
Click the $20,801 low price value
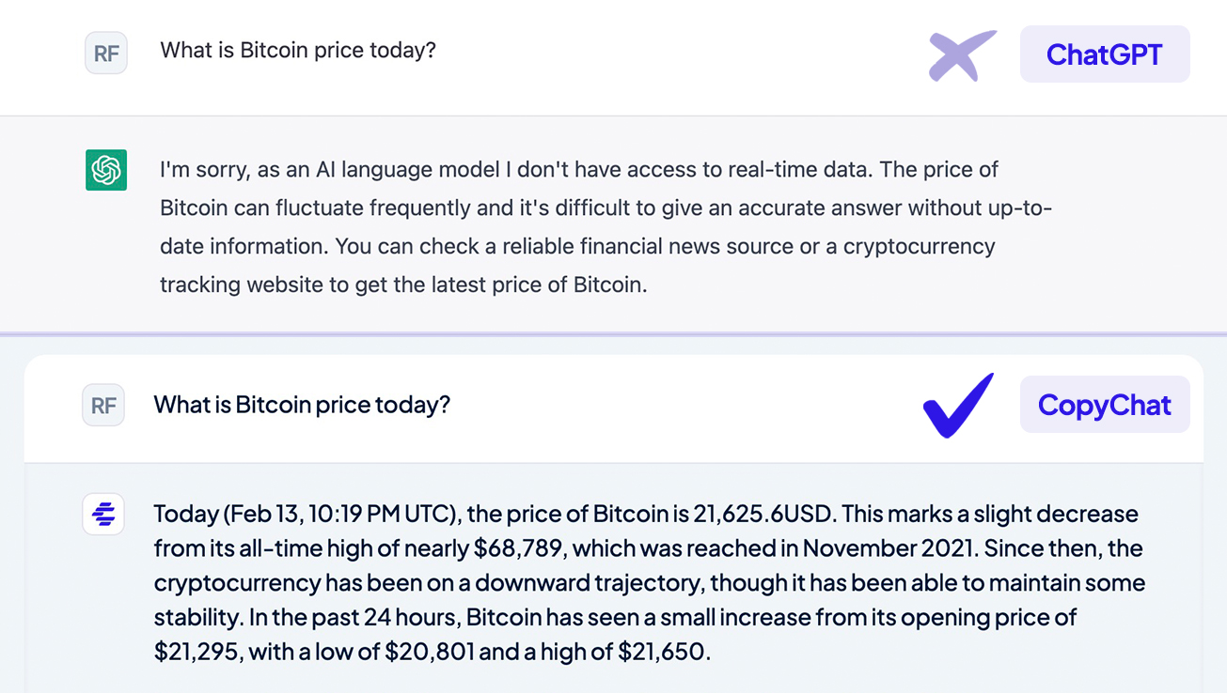click(428, 652)
